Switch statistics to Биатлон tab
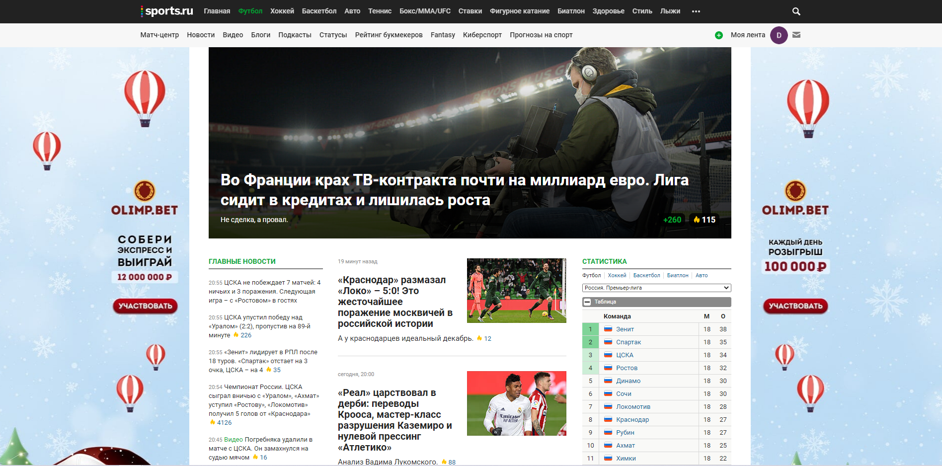Image resolution: width=942 pixels, height=466 pixels. [678, 275]
